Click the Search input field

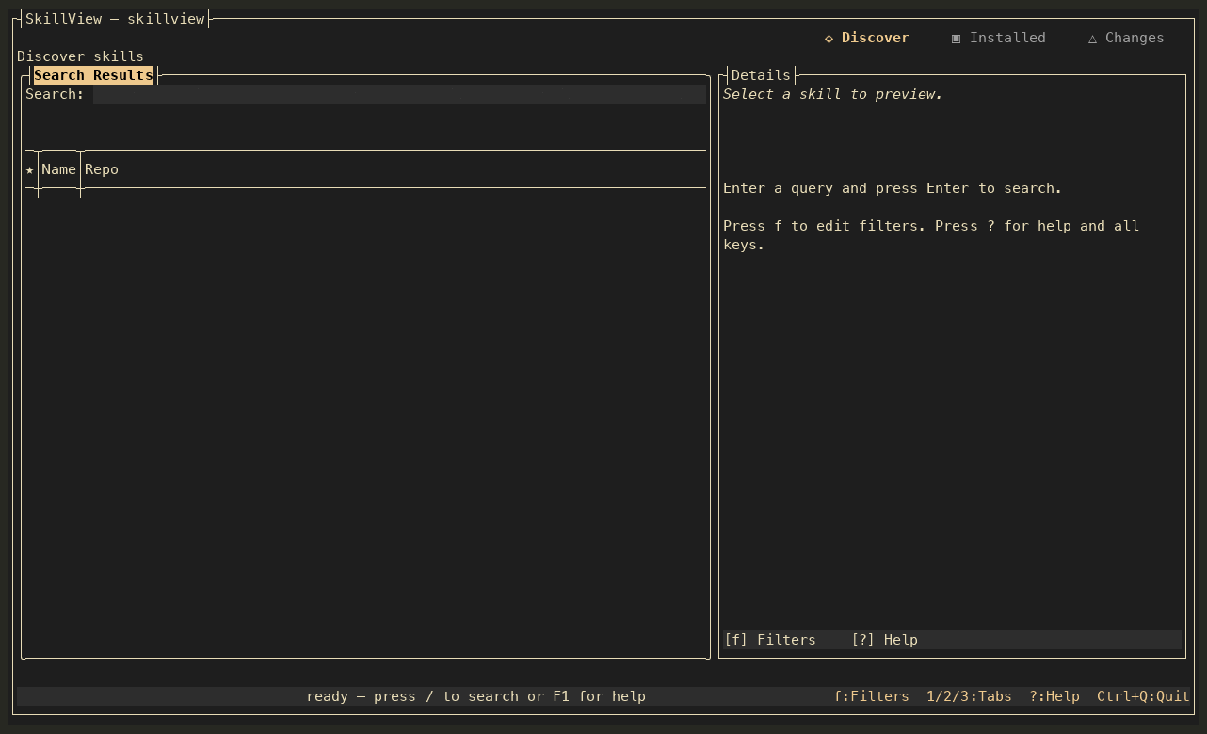[399, 94]
